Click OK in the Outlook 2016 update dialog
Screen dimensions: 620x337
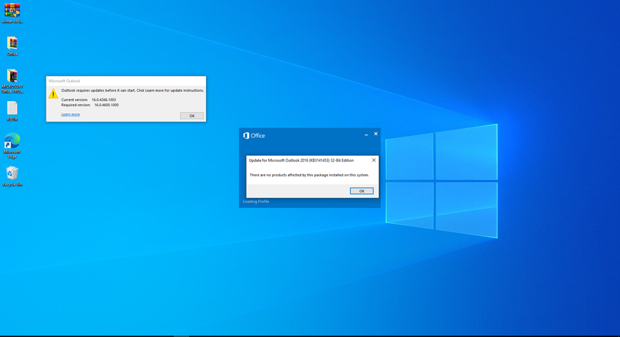click(x=361, y=191)
